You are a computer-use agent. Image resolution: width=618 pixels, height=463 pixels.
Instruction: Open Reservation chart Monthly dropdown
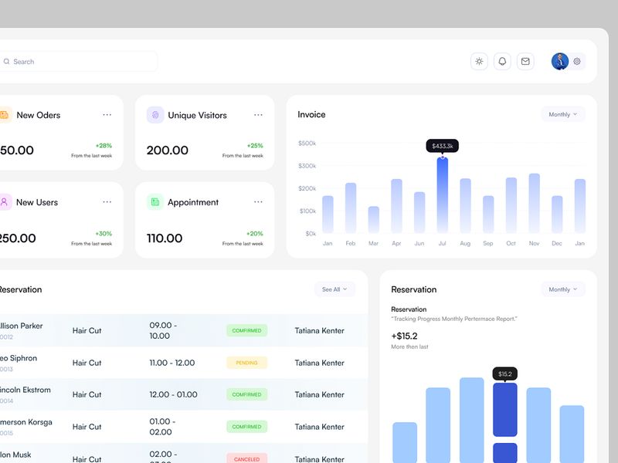coord(563,289)
